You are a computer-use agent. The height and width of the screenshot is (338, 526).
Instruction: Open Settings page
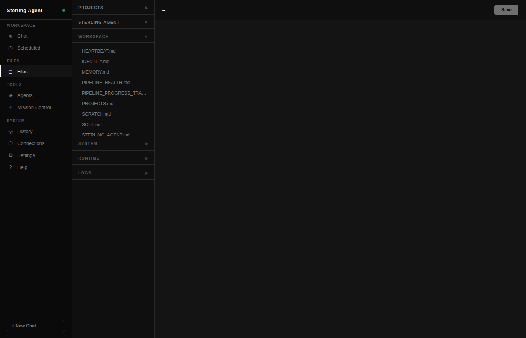[x=36, y=155]
